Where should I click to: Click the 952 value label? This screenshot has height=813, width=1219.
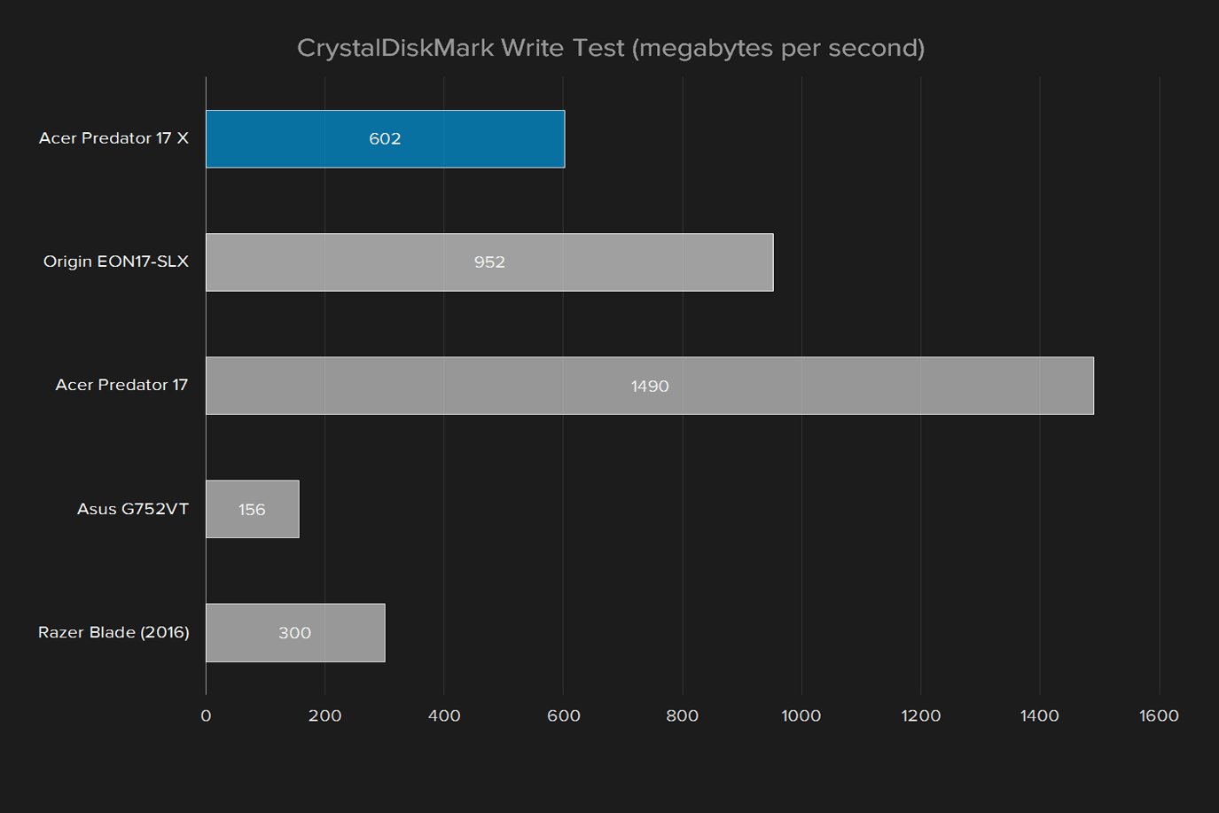tap(489, 262)
